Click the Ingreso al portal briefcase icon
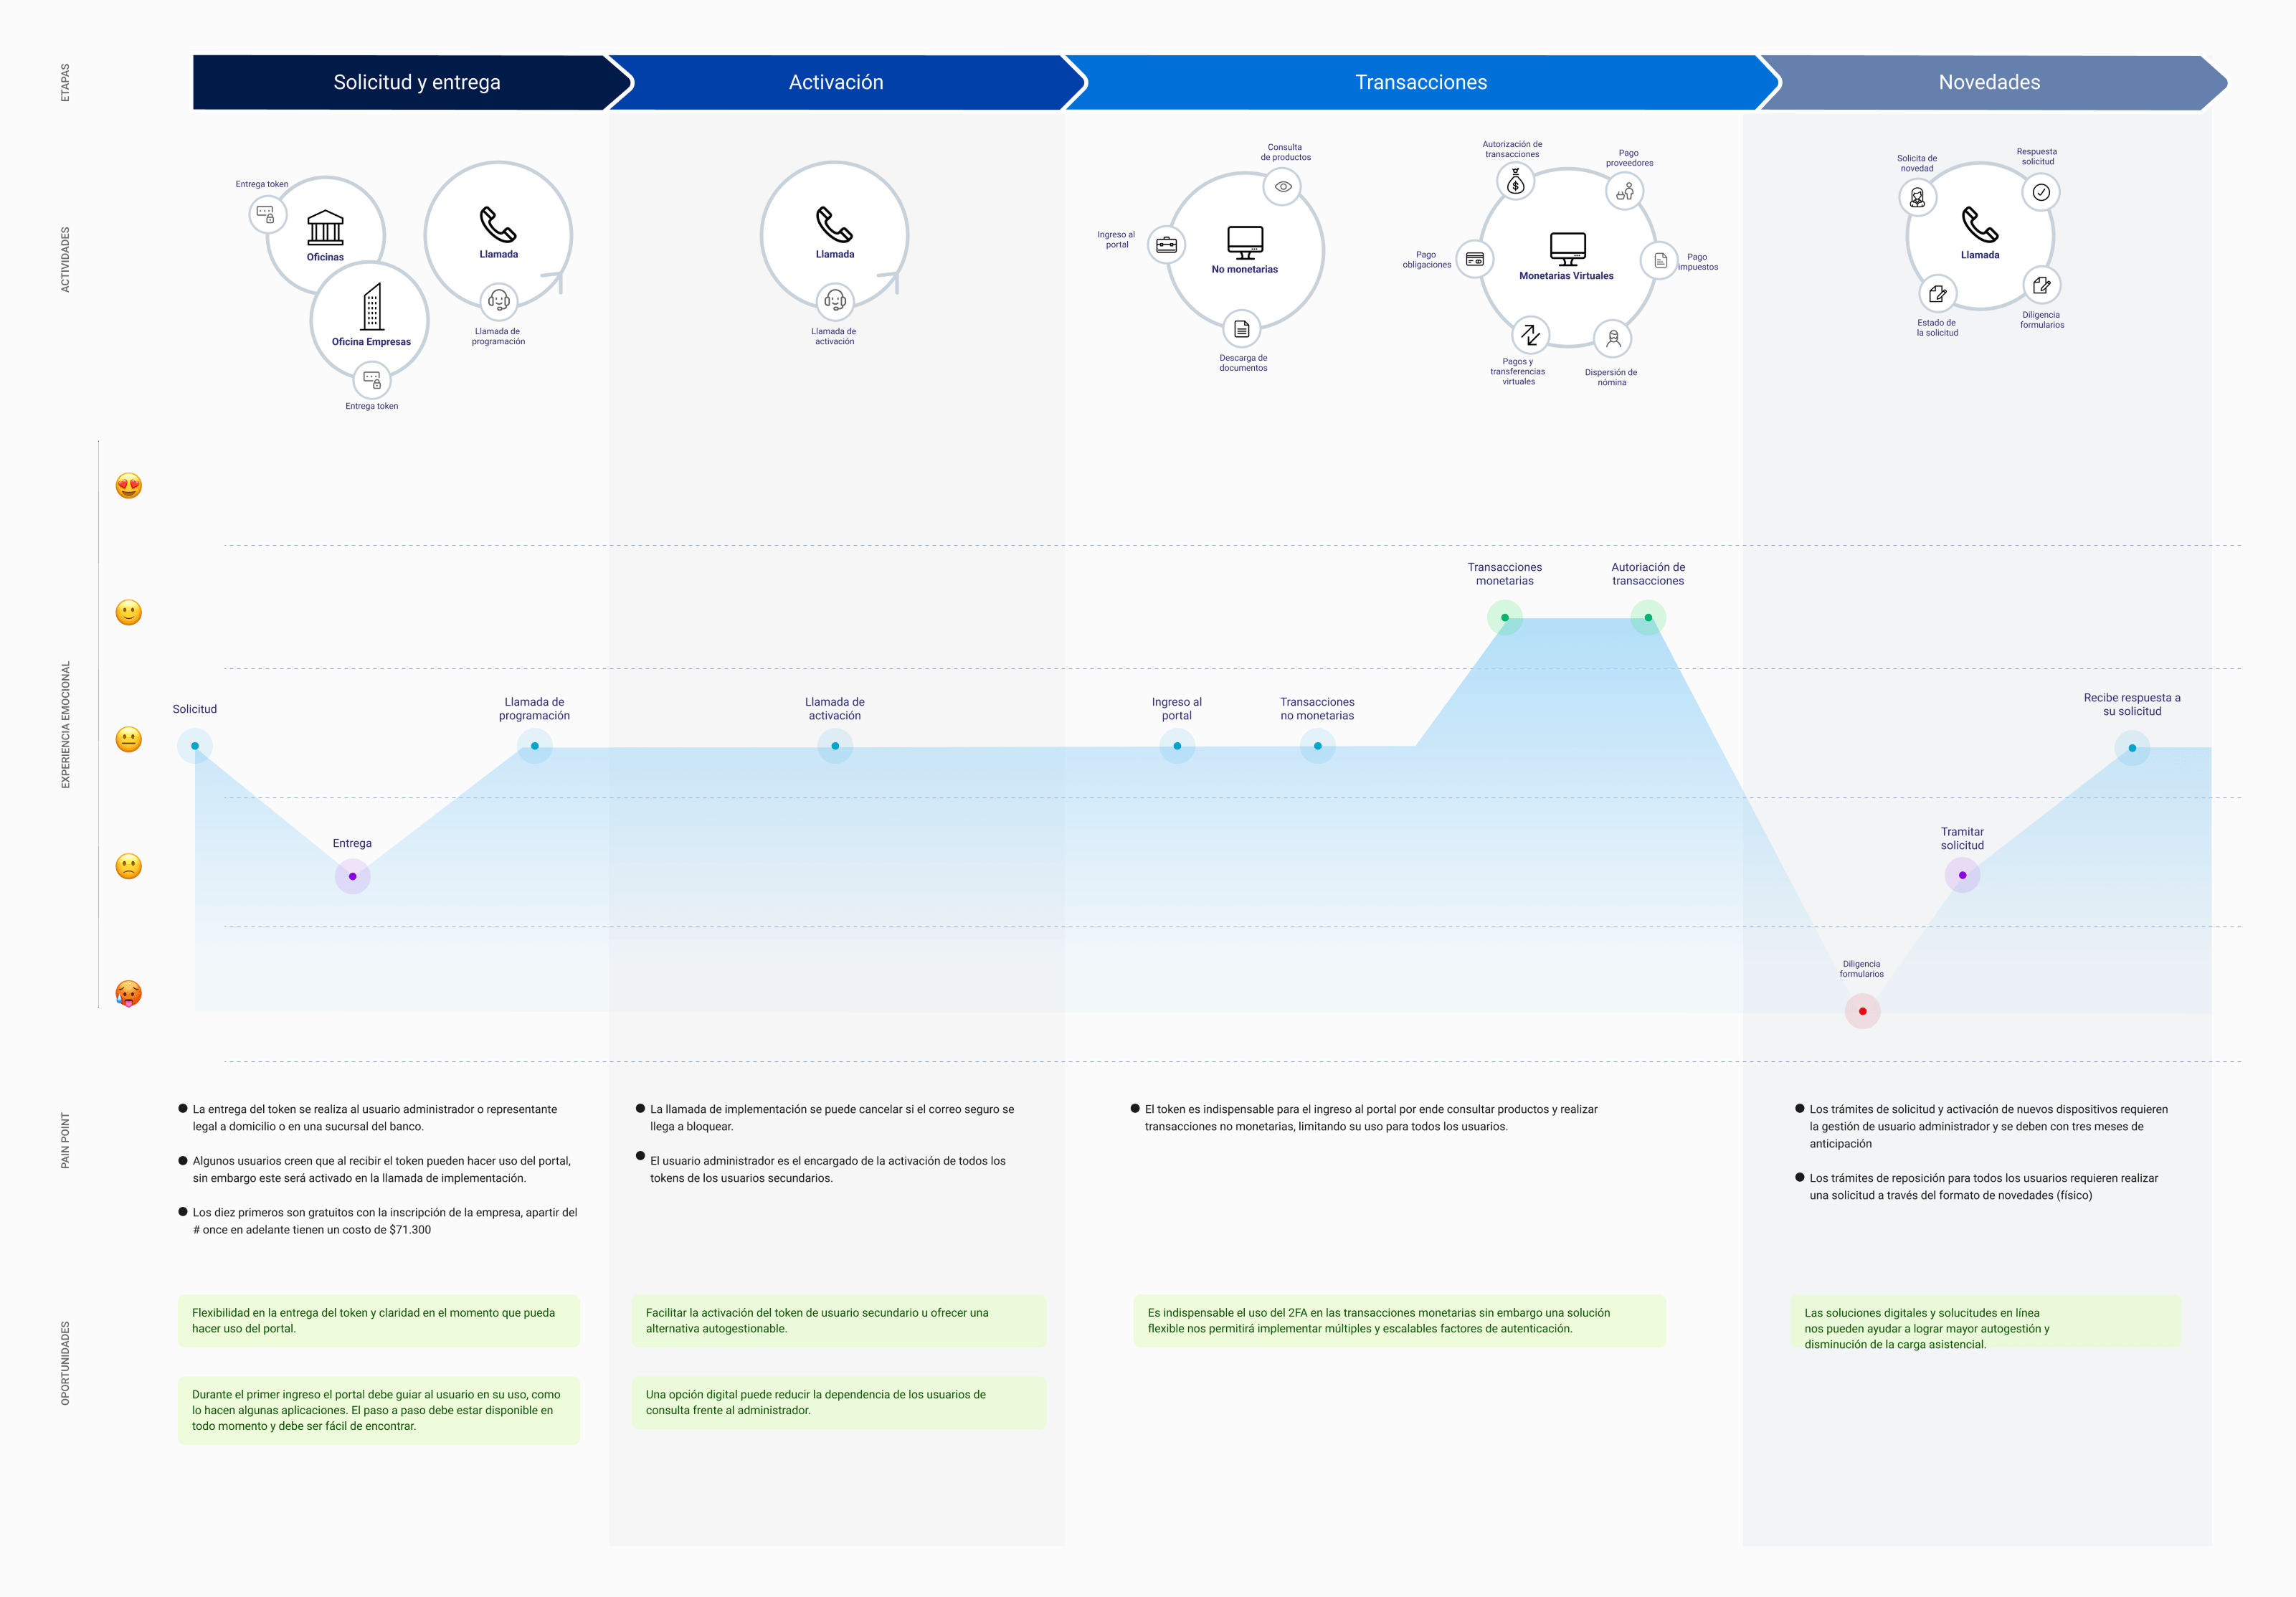The image size is (2296, 1597). click(1166, 244)
